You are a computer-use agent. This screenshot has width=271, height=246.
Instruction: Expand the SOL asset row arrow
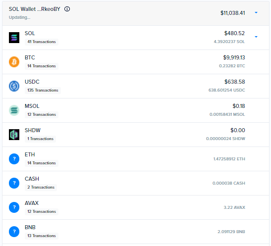click(256, 37)
